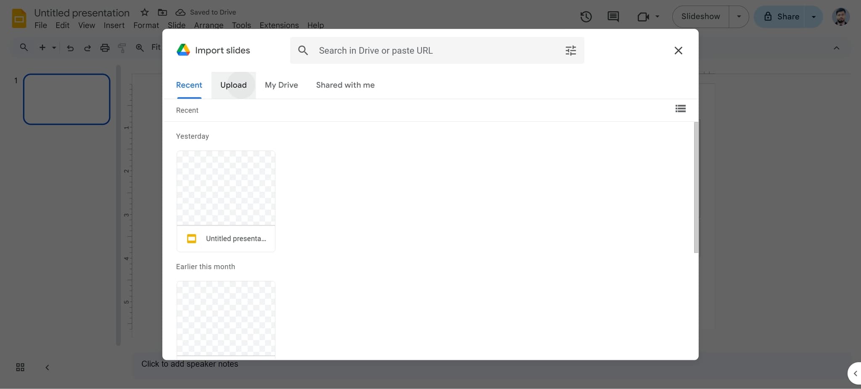
Task: Click the search filter options icon
Action: click(x=570, y=51)
